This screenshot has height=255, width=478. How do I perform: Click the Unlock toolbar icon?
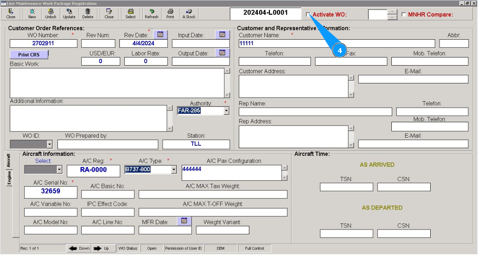51,14
